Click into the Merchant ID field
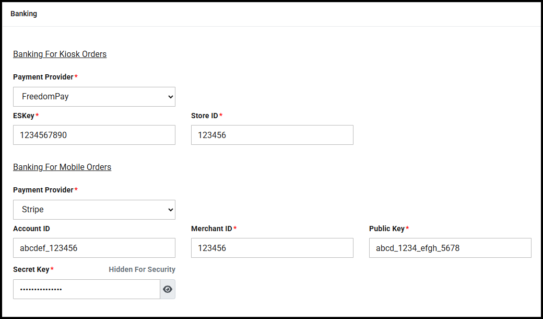This screenshot has height=319, width=543. (272, 248)
